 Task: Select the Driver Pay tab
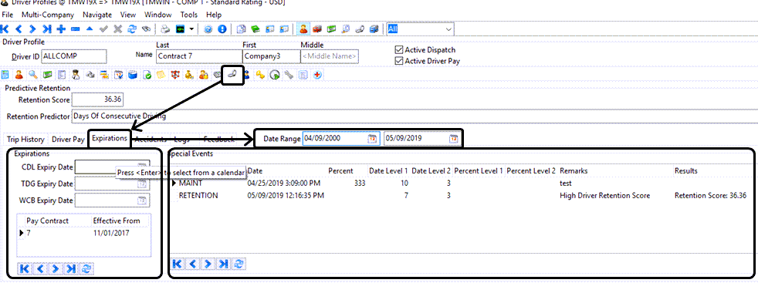(68, 139)
